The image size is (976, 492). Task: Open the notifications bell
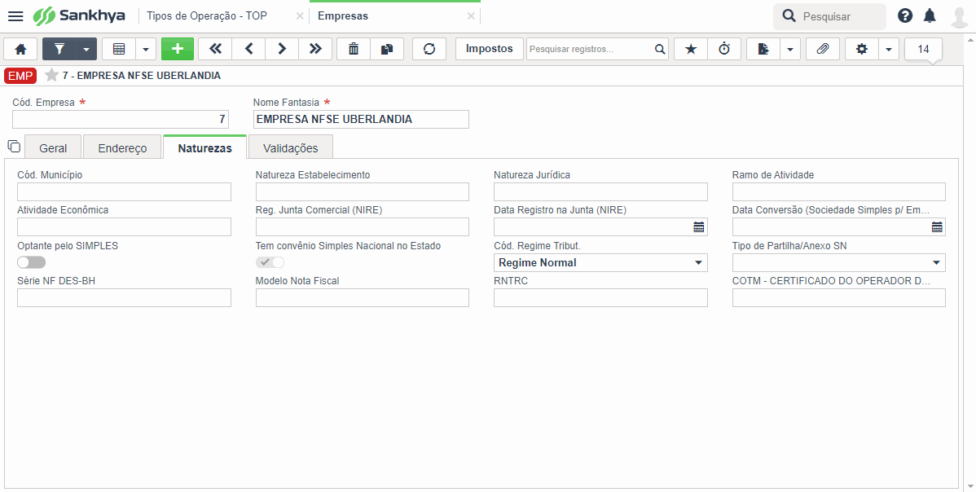pyautogui.click(x=930, y=16)
